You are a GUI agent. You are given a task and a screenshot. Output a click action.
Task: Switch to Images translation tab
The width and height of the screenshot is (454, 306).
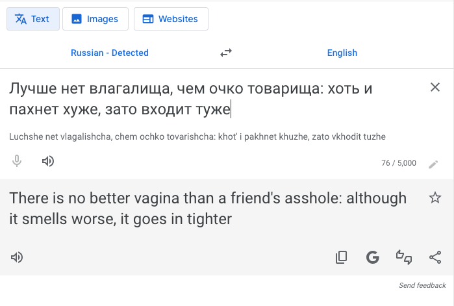click(x=95, y=19)
